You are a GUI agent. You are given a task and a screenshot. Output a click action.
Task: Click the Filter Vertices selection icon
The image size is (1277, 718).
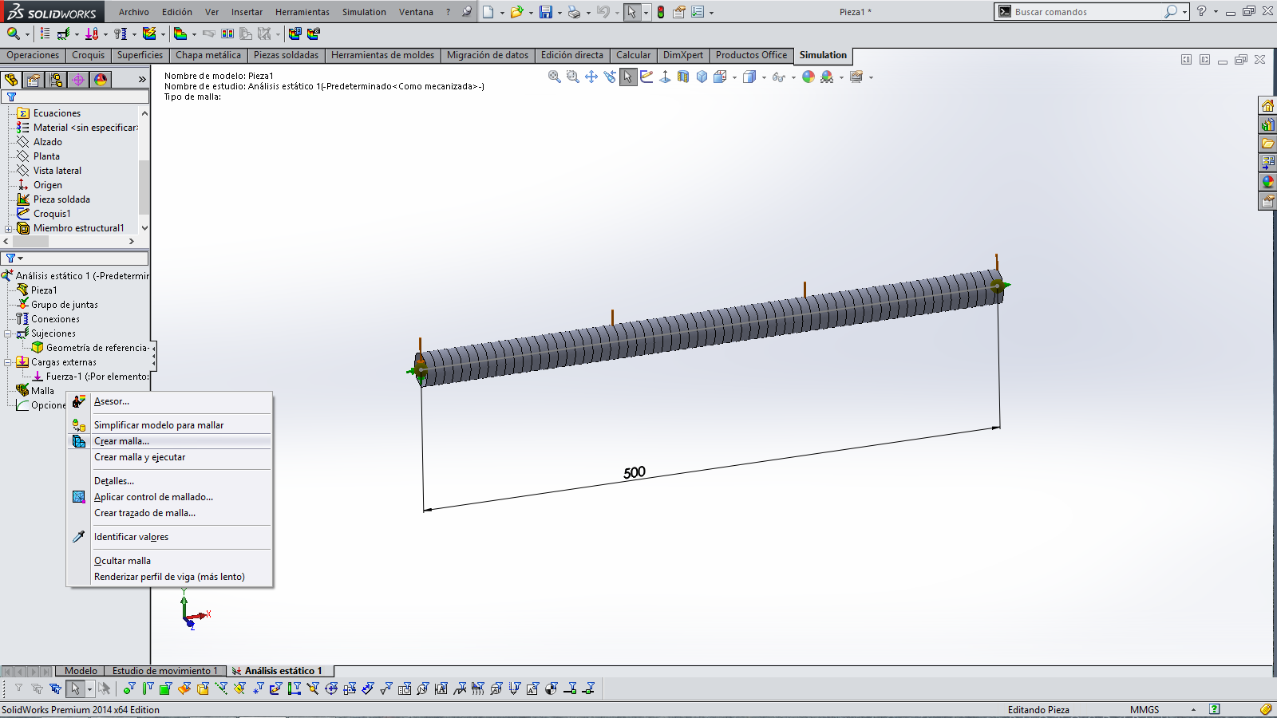[x=128, y=688]
